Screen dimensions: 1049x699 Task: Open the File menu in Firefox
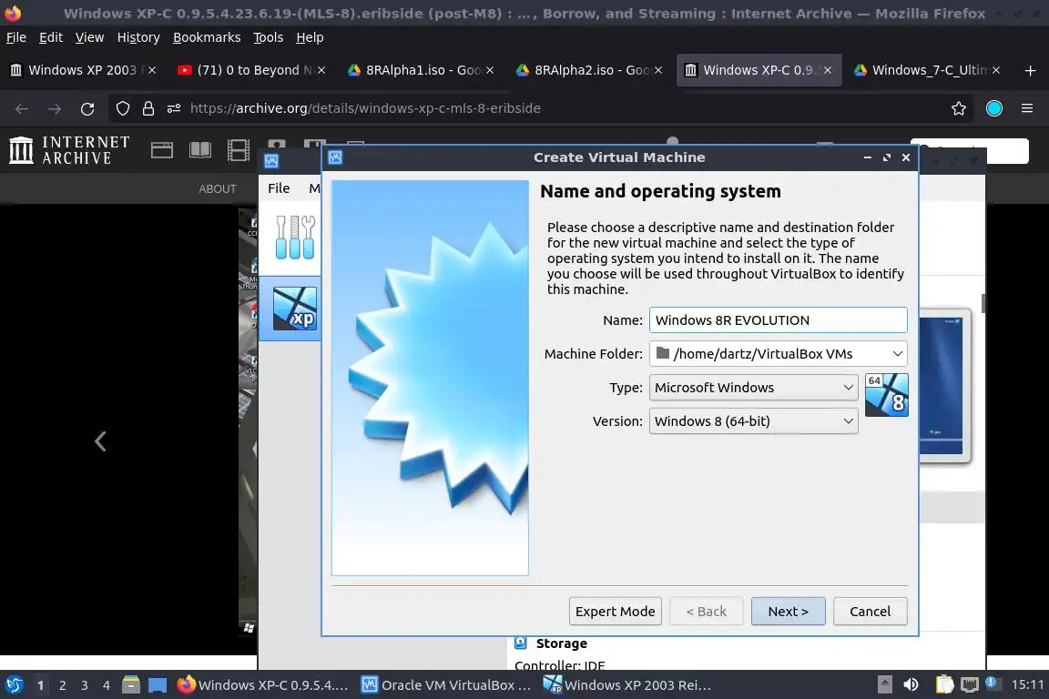[x=16, y=37]
